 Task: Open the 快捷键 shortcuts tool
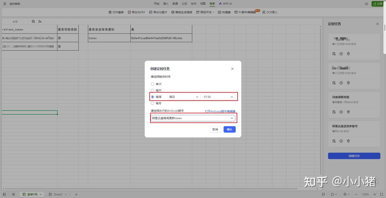coord(224,12)
